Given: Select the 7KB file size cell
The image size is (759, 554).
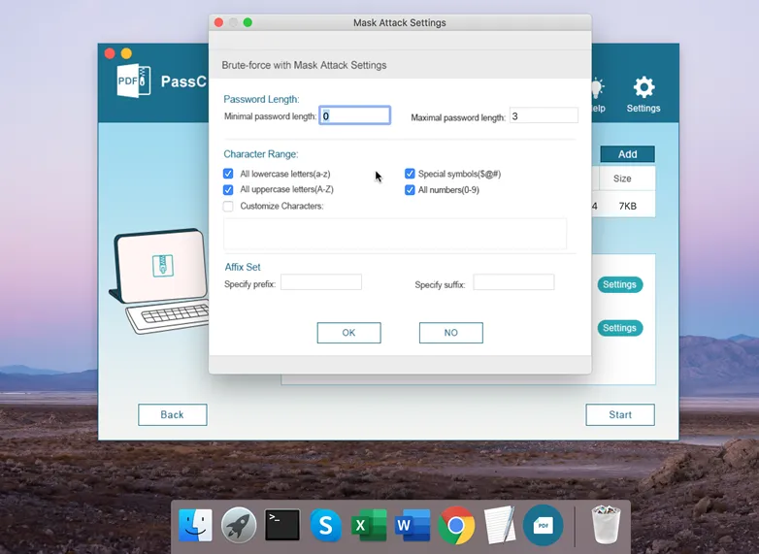Looking at the screenshot, I should (627, 206).
